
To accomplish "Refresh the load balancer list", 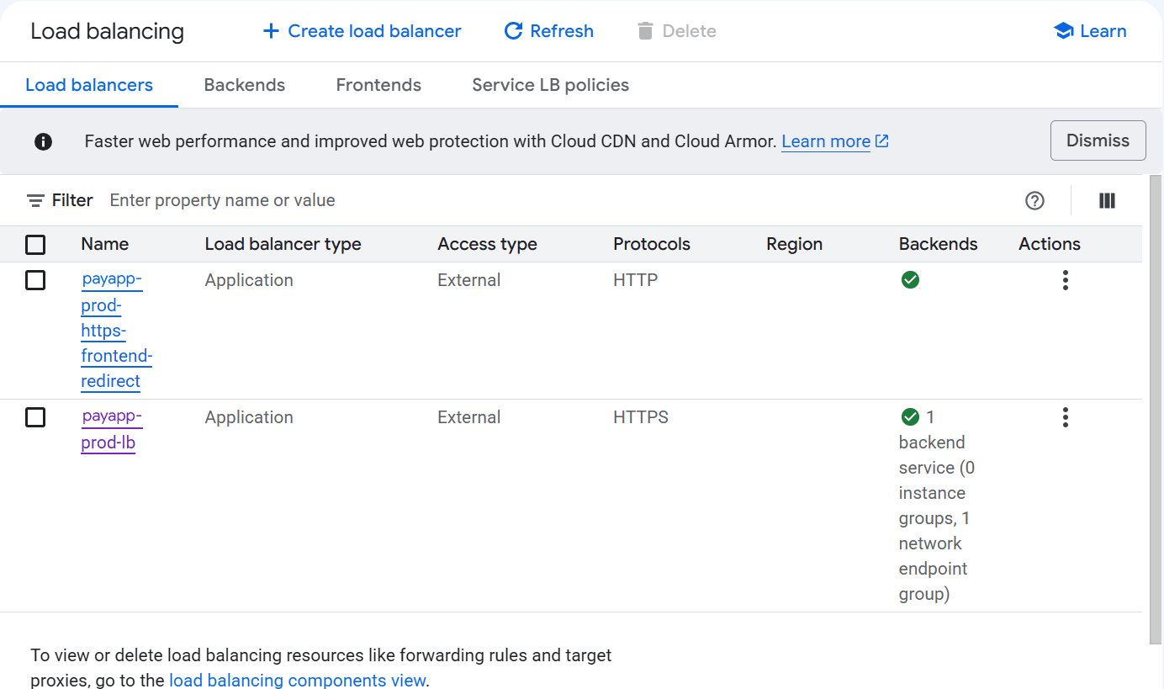I will (x=548, y=31).
